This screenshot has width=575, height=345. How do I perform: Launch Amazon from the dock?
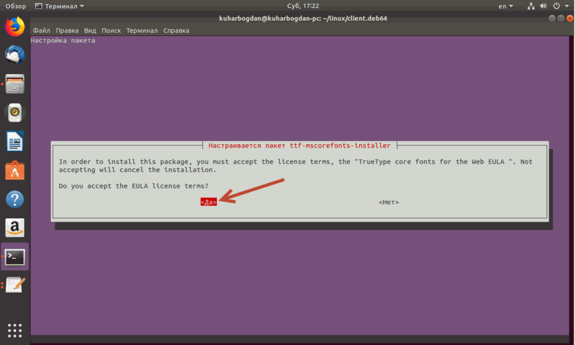point(15,228)
